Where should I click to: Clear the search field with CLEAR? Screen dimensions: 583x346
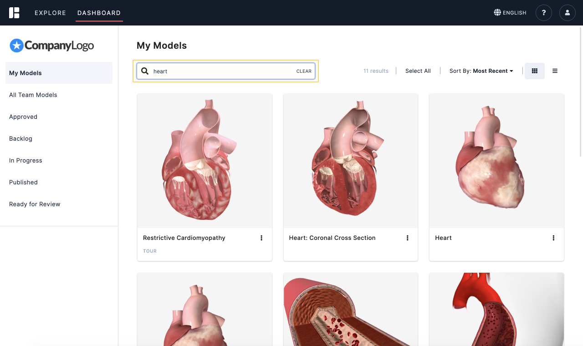pos(304,71)
